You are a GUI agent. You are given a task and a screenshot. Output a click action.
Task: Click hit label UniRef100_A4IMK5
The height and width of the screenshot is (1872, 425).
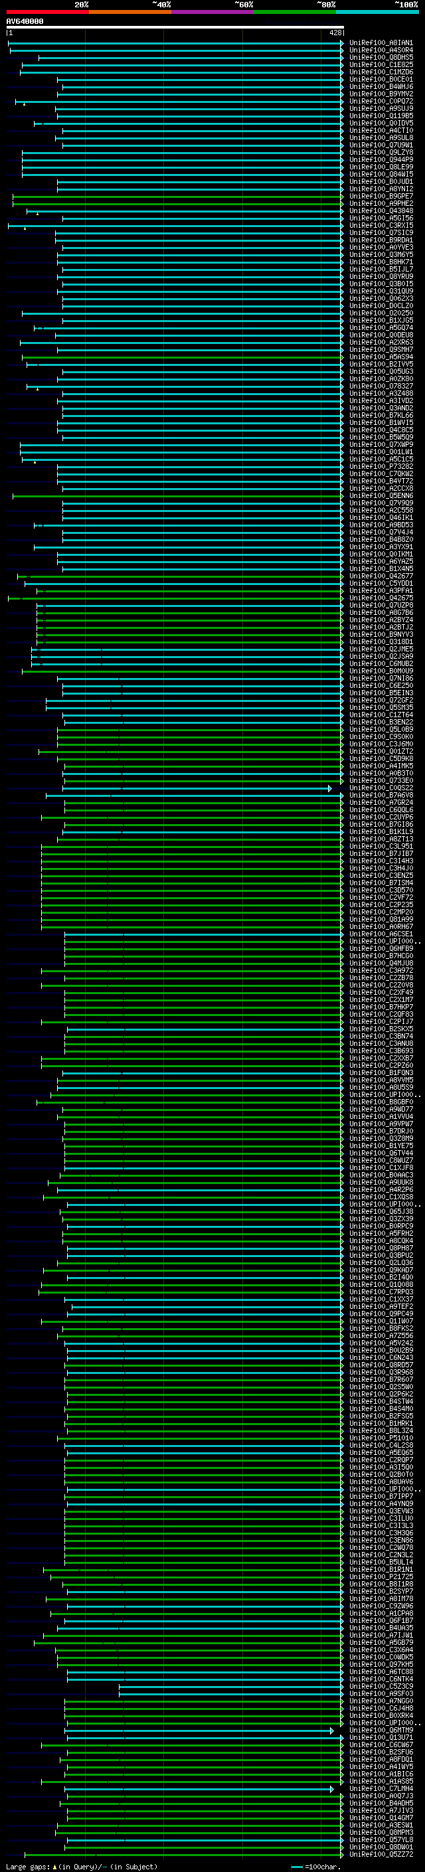click(x=381, y=766)
